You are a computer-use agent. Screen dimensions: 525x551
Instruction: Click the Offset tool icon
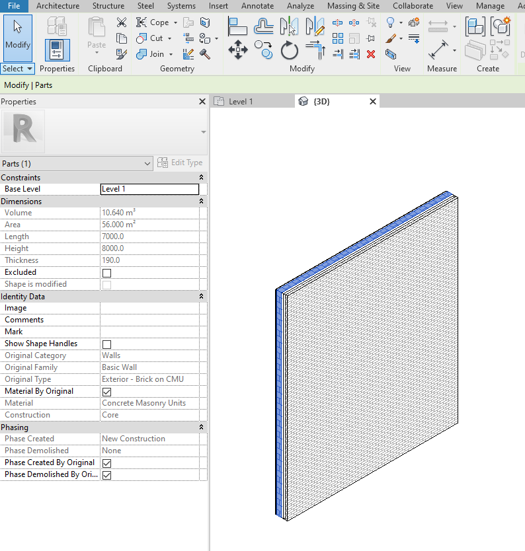263,26
